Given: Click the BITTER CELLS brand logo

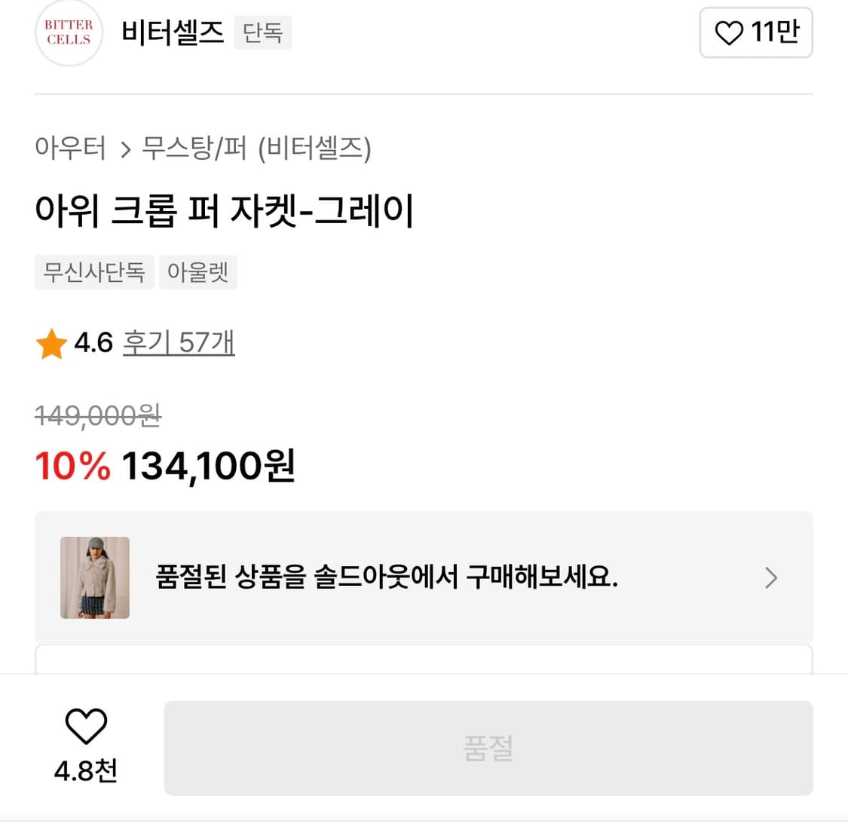Looking at the screenshot, I should pos(68,33).
